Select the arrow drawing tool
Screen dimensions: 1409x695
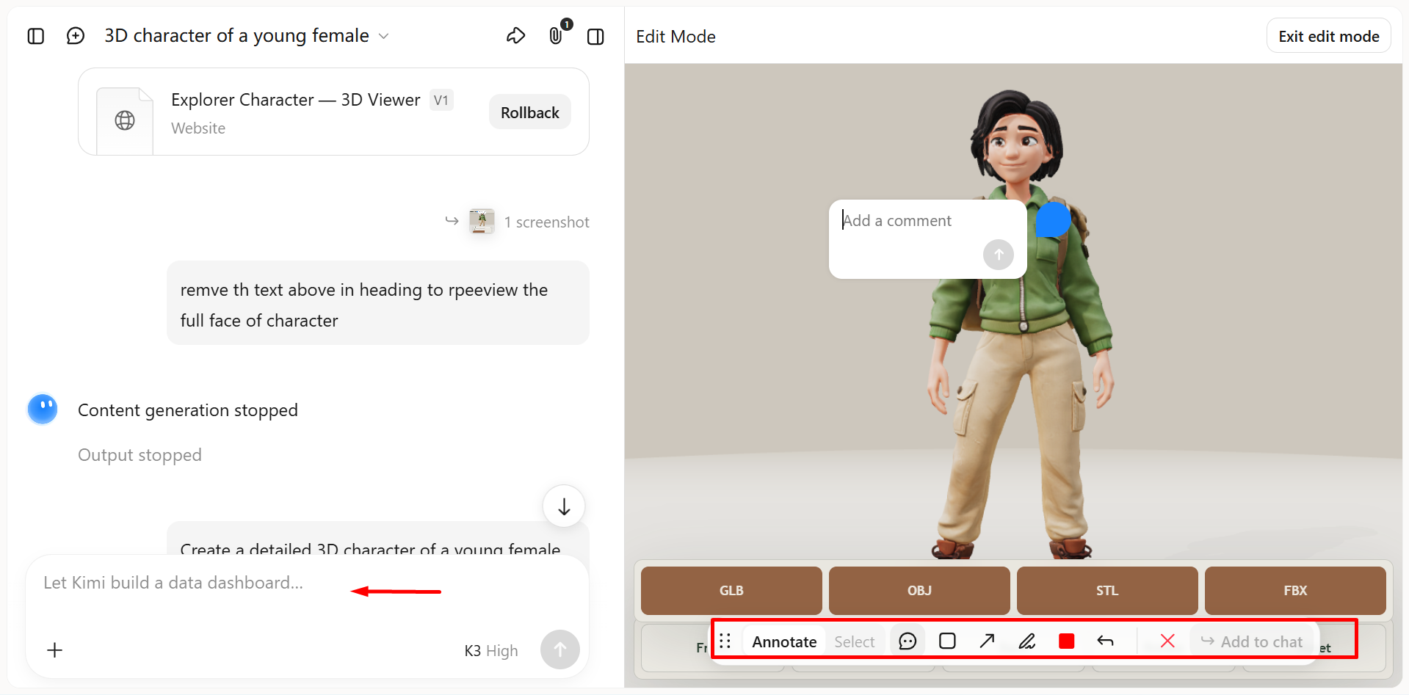(987, 641)
